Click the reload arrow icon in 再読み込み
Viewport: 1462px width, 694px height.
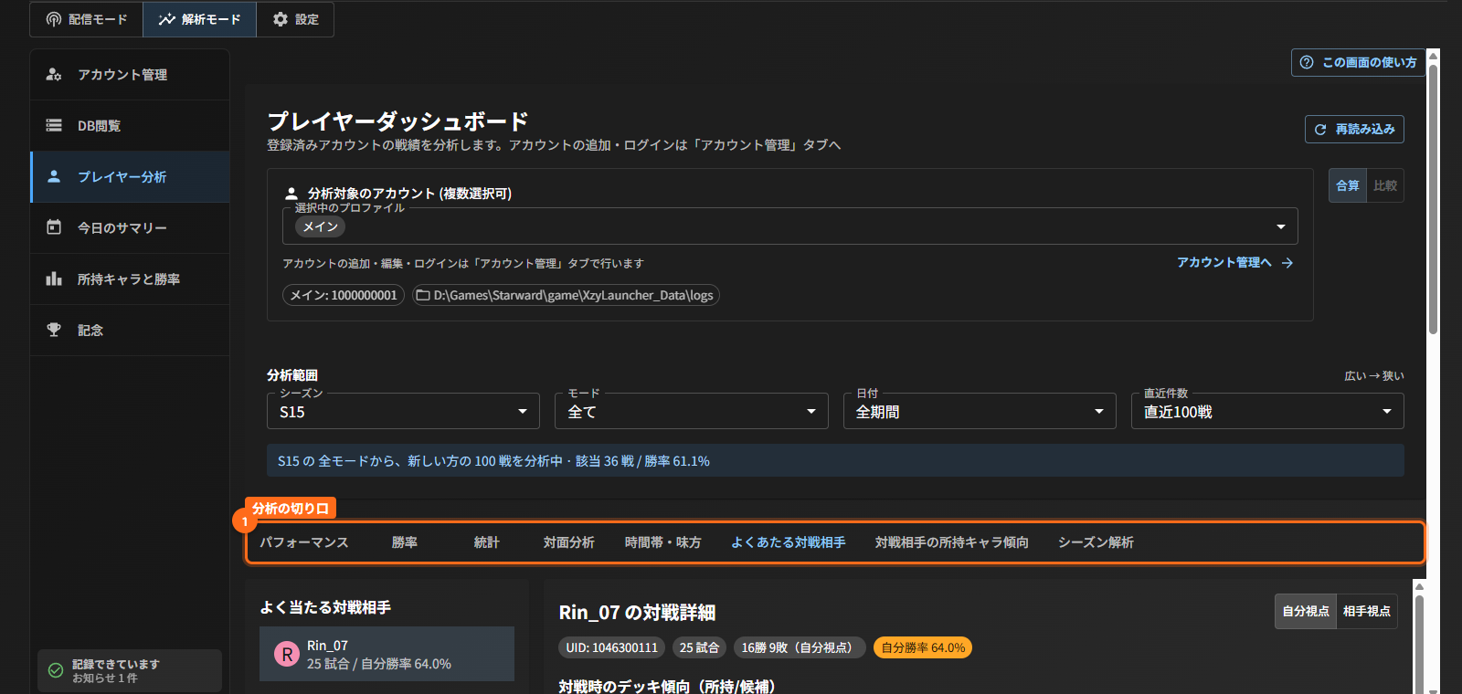(1320, 130)
